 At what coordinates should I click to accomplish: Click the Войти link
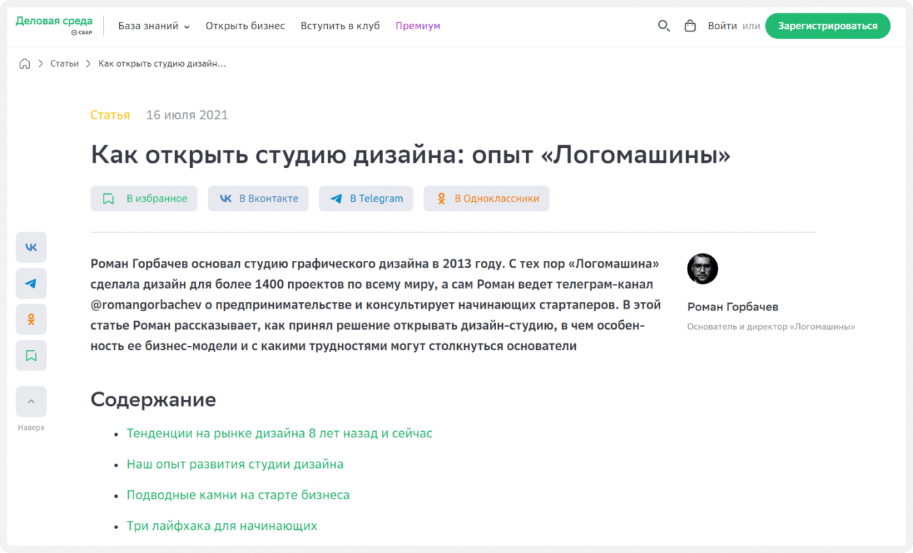tap(722, 26)
